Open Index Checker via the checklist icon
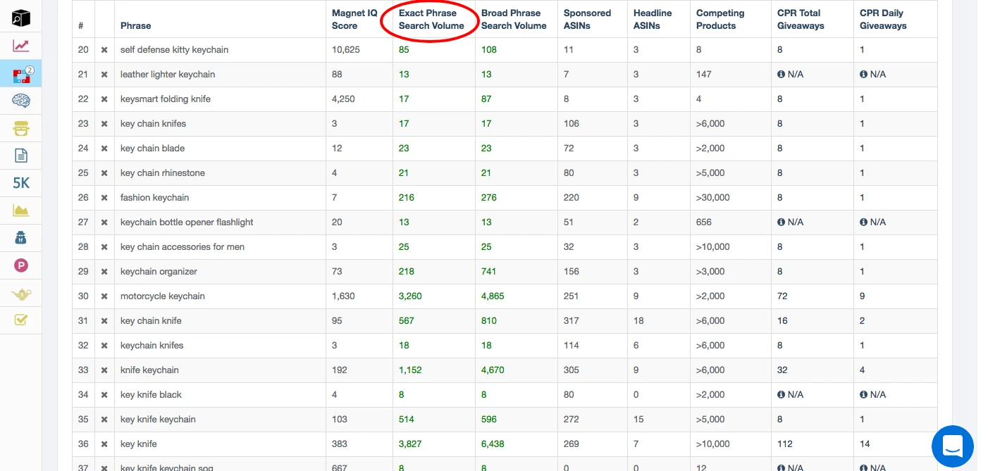988x471 pixels. 20,320
